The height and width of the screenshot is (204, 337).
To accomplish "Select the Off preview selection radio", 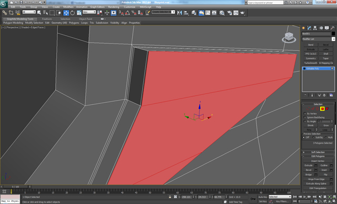I will pos(304,137).
